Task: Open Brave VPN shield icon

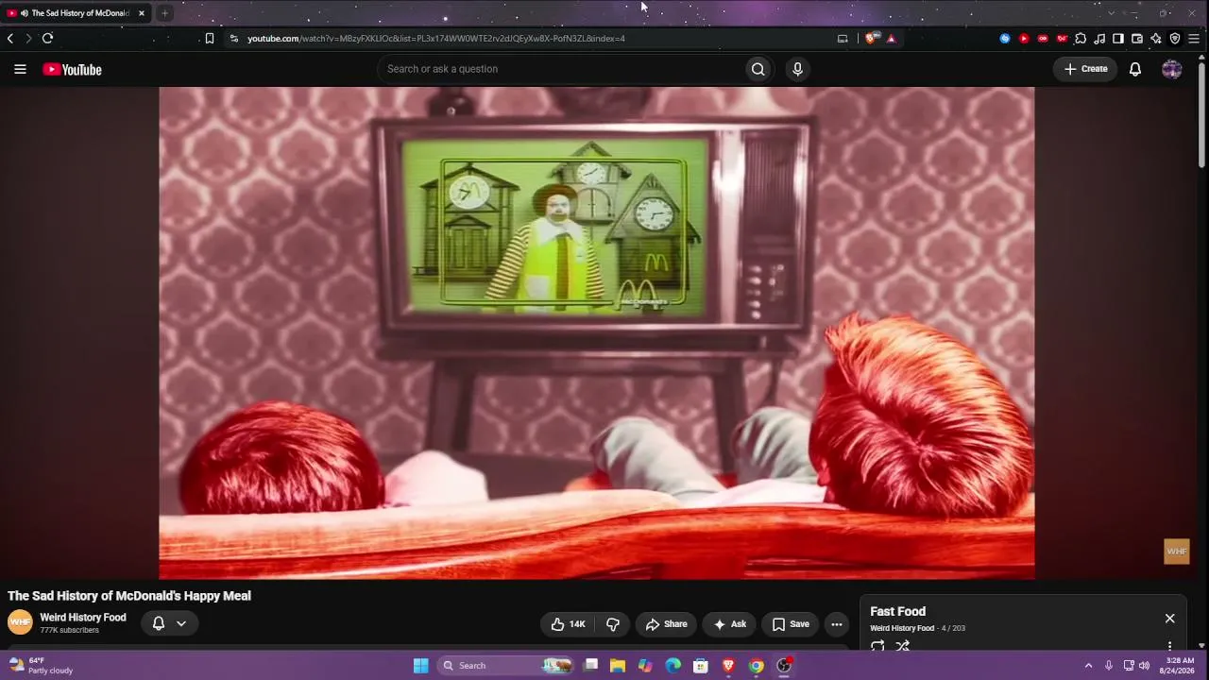Action: point(1175,39)
